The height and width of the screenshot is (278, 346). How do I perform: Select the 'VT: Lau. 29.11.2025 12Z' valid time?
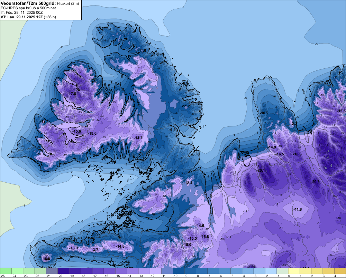tap(21, 17)
